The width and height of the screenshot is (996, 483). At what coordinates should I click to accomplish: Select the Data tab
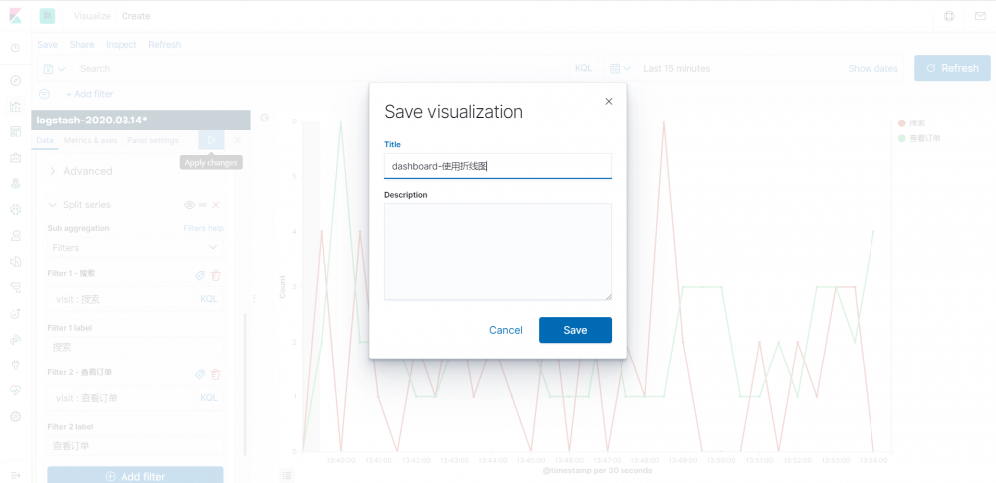[45, 140]
